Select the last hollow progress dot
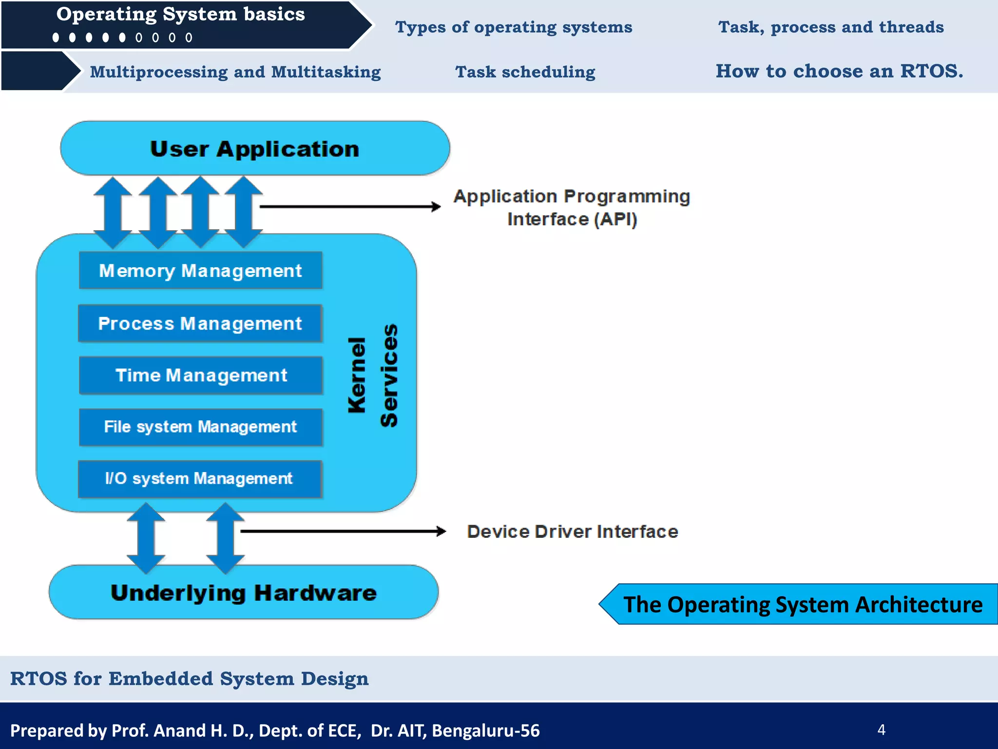This screenshot has width=998, height=749. tap(189, 38)
